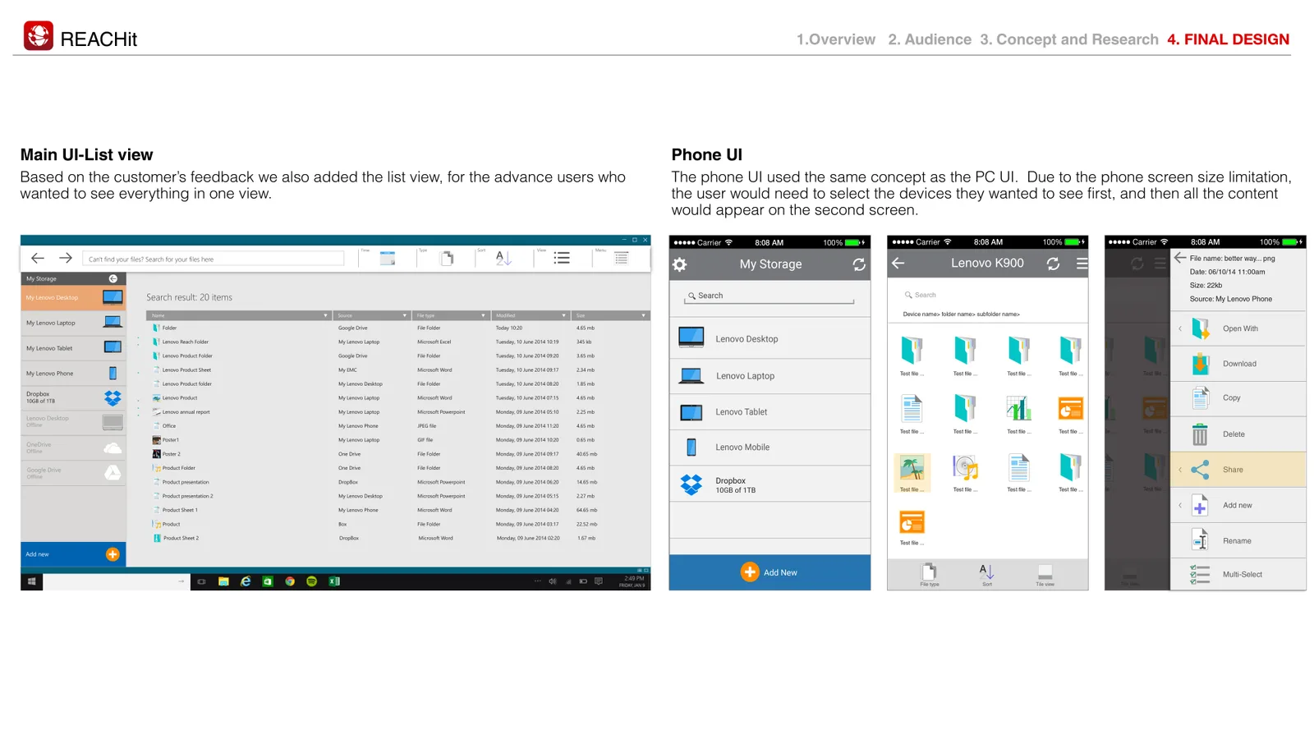Image resolution: width=1314 pixels, height=739 pixels.
Task: Tap File type icon in phone bottom bar
Action: tap(930, 574)
